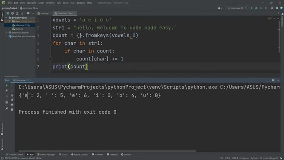
Task: Rerun program in Run panel
Action: point(7,85)
